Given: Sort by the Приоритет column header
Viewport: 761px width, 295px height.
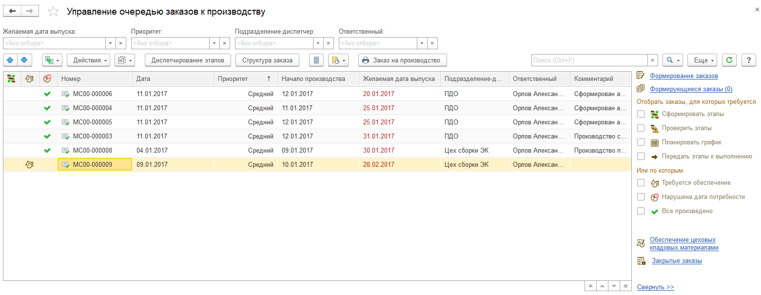Looking at the screenshot, I should pos(246,79).
